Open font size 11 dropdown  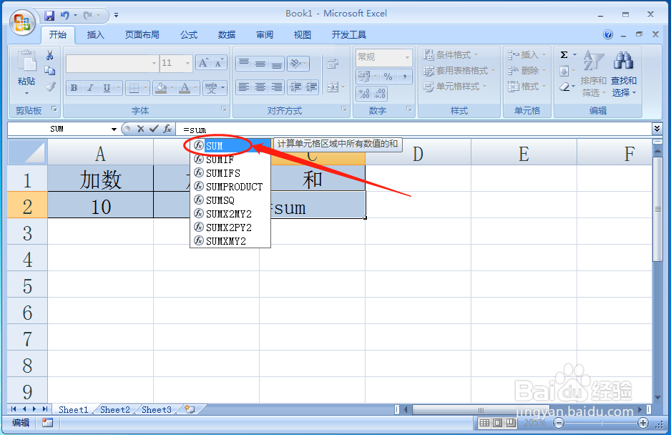tap(187, 64)
